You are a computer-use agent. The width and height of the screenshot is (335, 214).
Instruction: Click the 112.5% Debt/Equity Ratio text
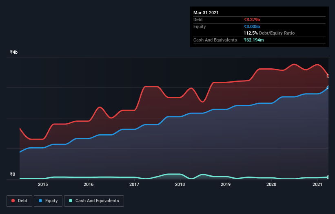[x=269, y=33]
